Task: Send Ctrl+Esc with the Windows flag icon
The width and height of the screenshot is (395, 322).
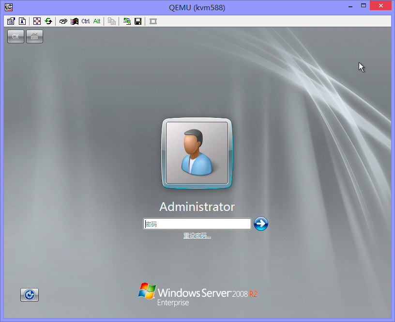Action: pyautogui.click(x=75, y=21)
